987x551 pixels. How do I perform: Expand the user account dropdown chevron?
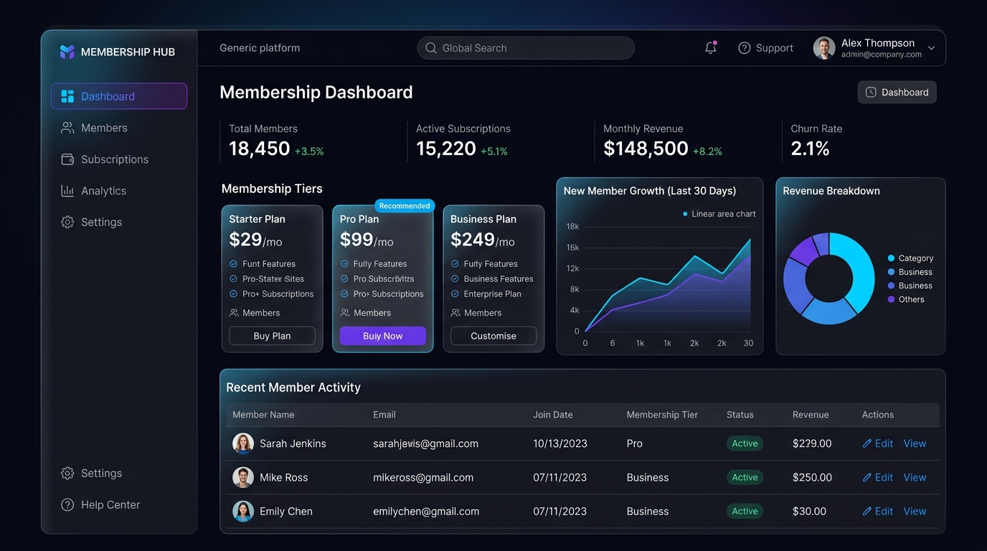[931, 49]
